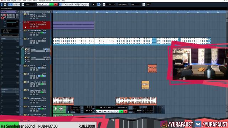Open the Help menu
The width and height of the screenshot is (228, 128).
63,1
